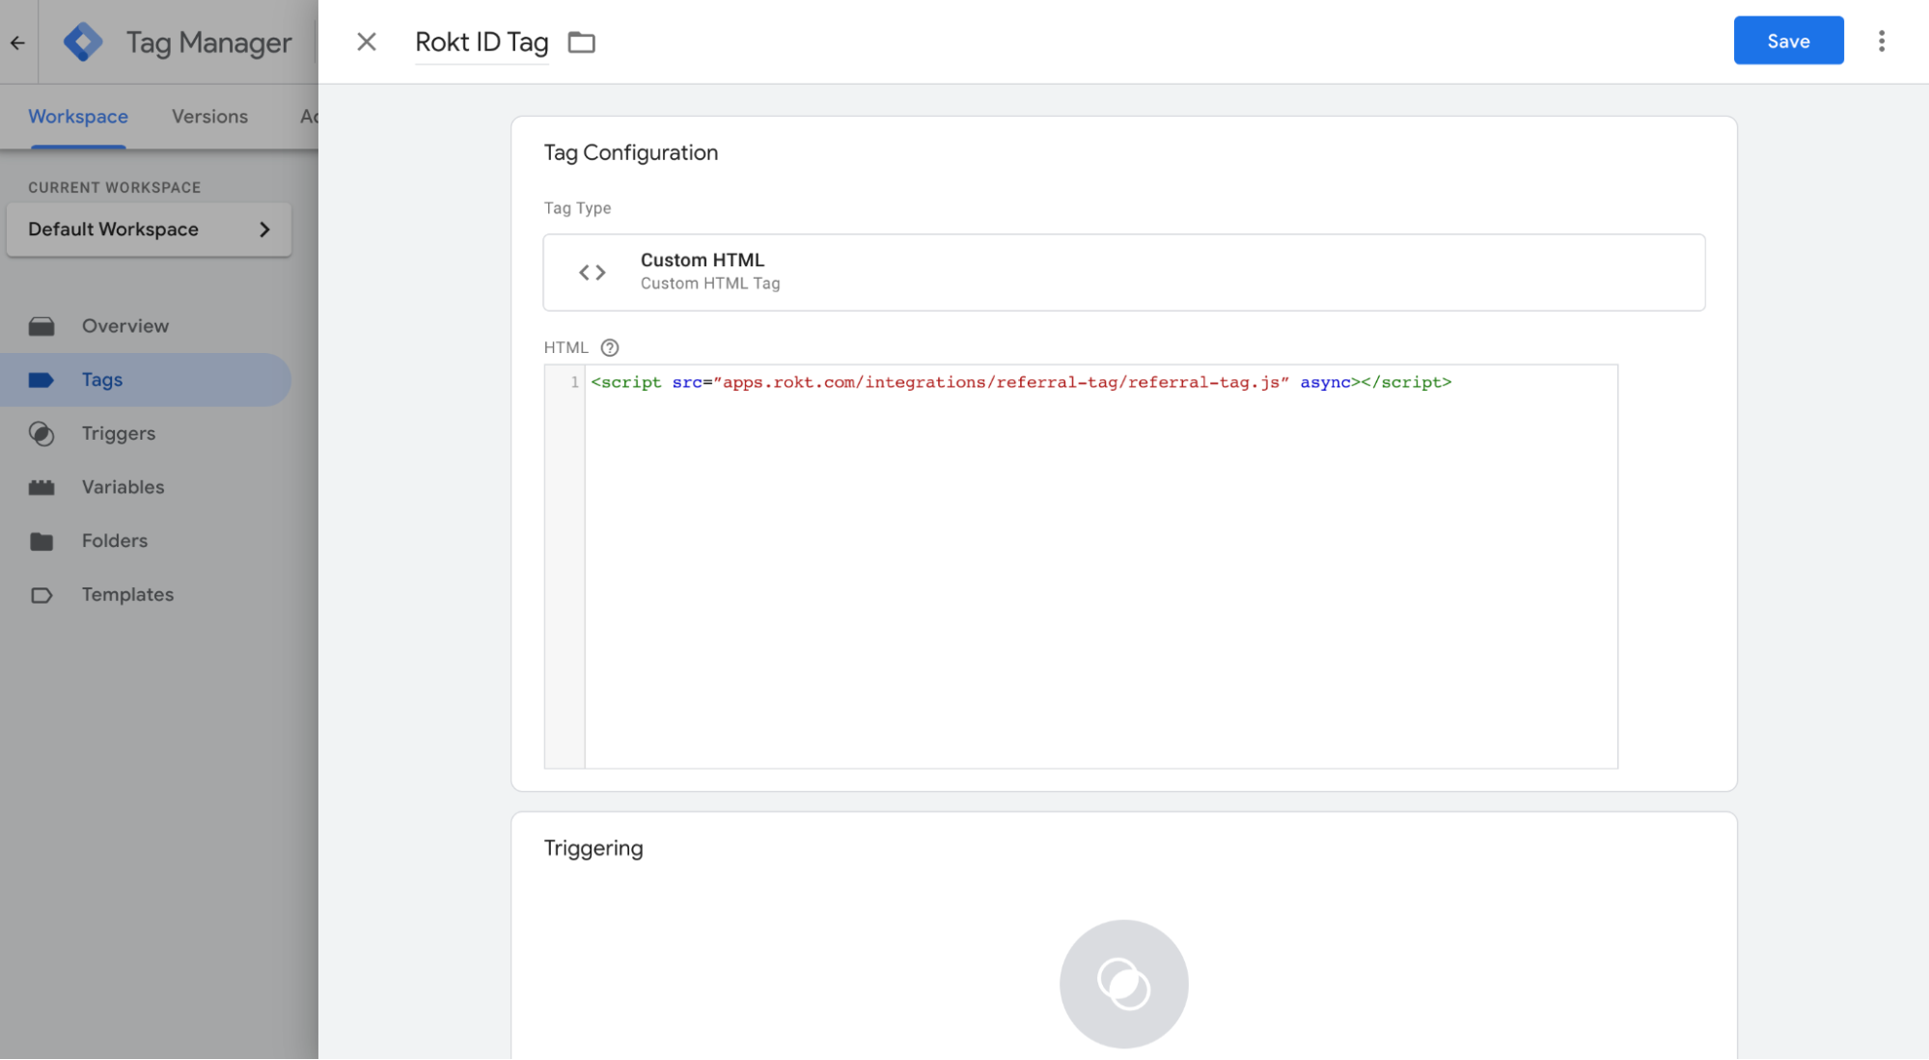The width and height of the screenshot is (1929, 1060).
Task: Open Folders in the sidebar
Action: pos(115,540)
